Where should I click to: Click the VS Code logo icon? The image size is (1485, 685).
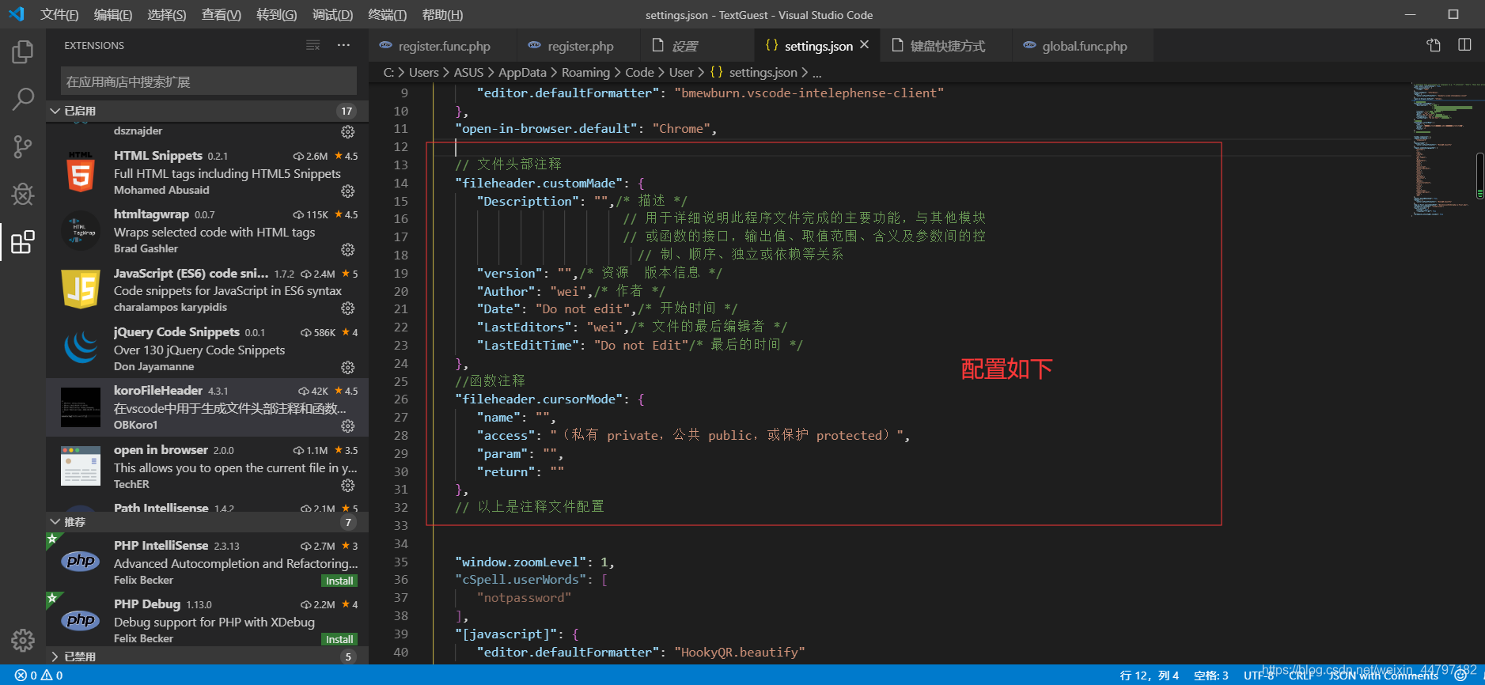point(17,14)
